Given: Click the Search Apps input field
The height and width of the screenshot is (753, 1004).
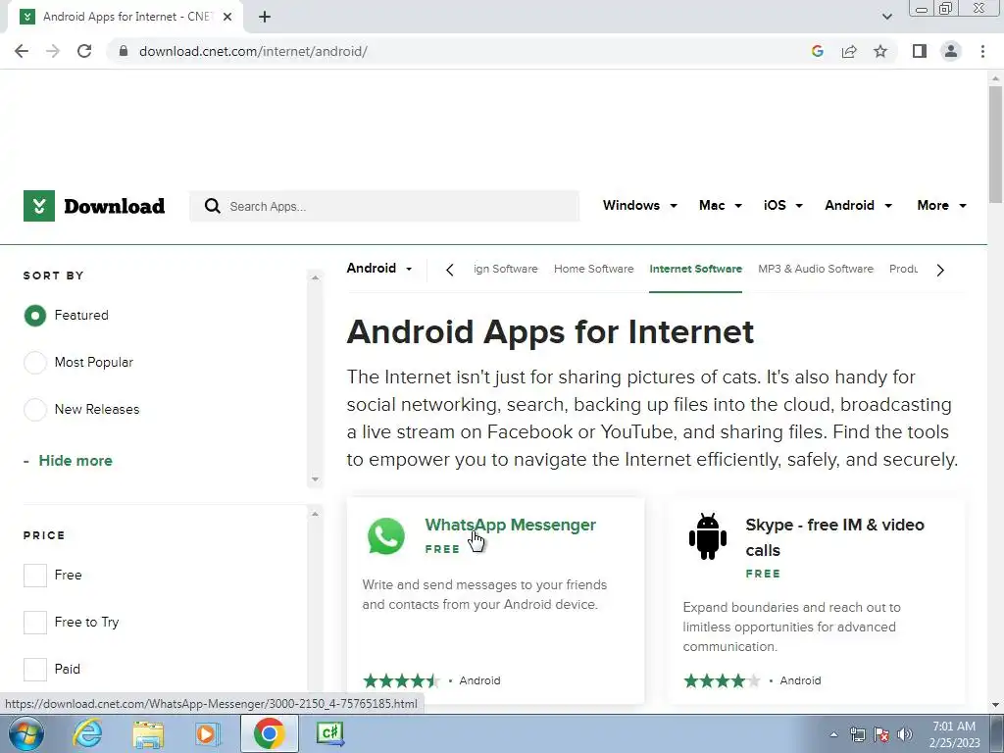Looking at the screenshot, I should coord(384,206).
